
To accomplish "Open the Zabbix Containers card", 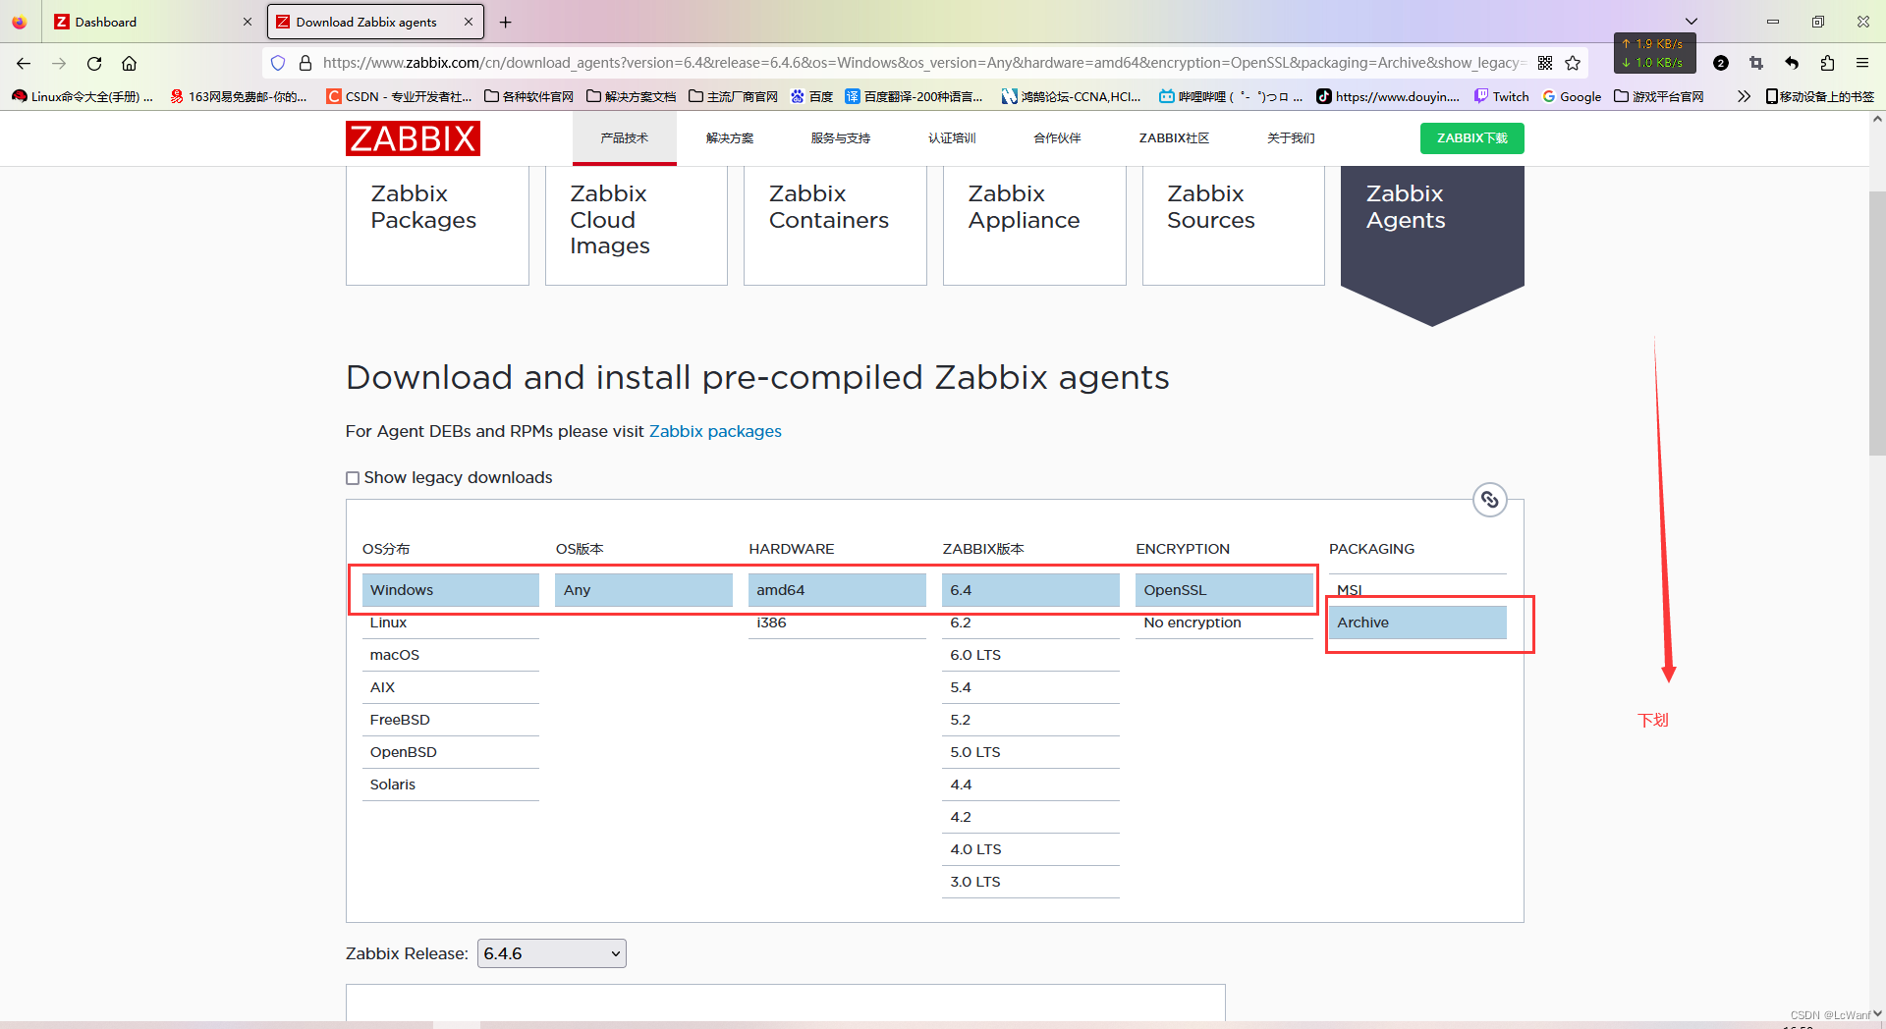I will tap(835, 226).
